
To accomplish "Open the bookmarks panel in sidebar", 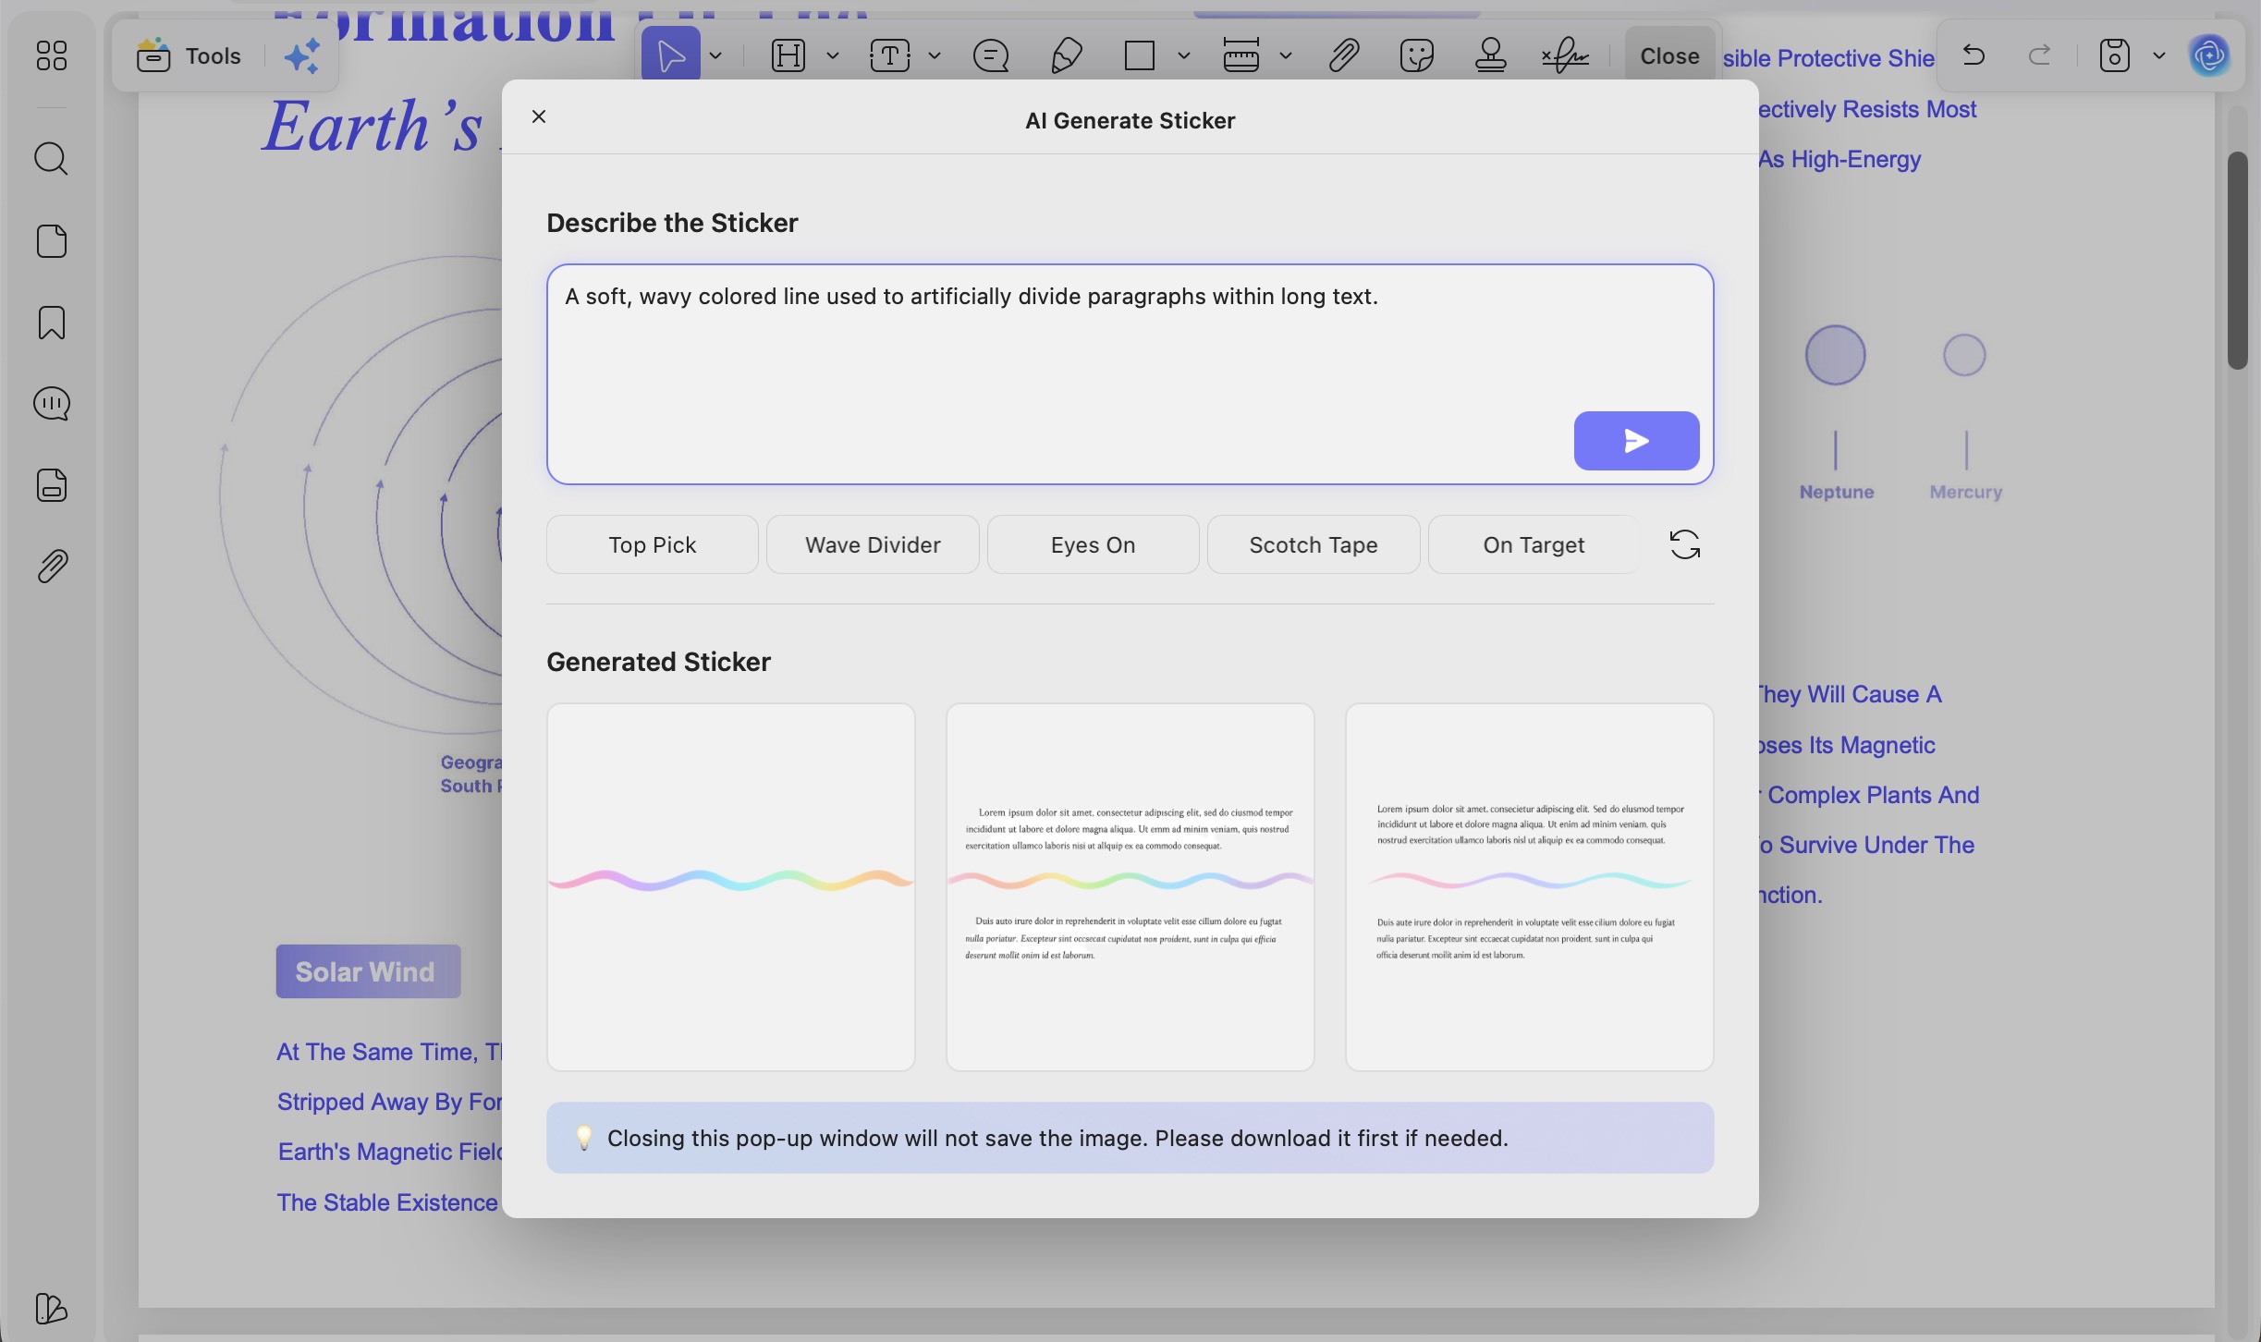I will [x=51, y=323].
